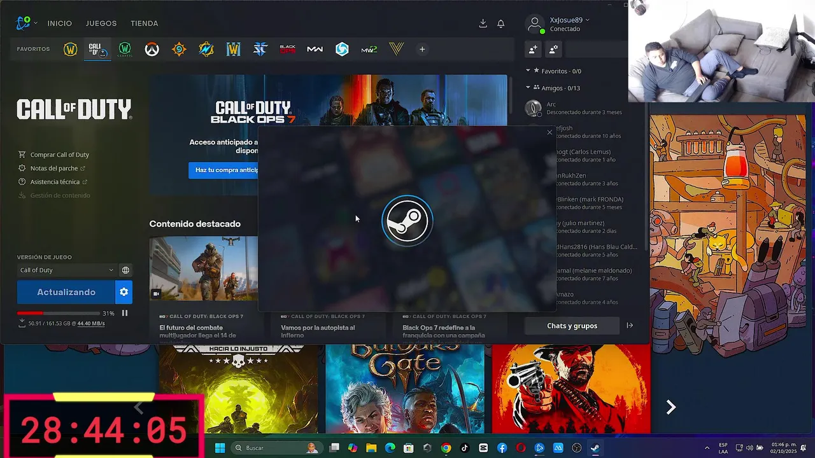Open File Explorer from the taskbar
The height and width of the screenshot is (458, 815).
coord(371,448)
